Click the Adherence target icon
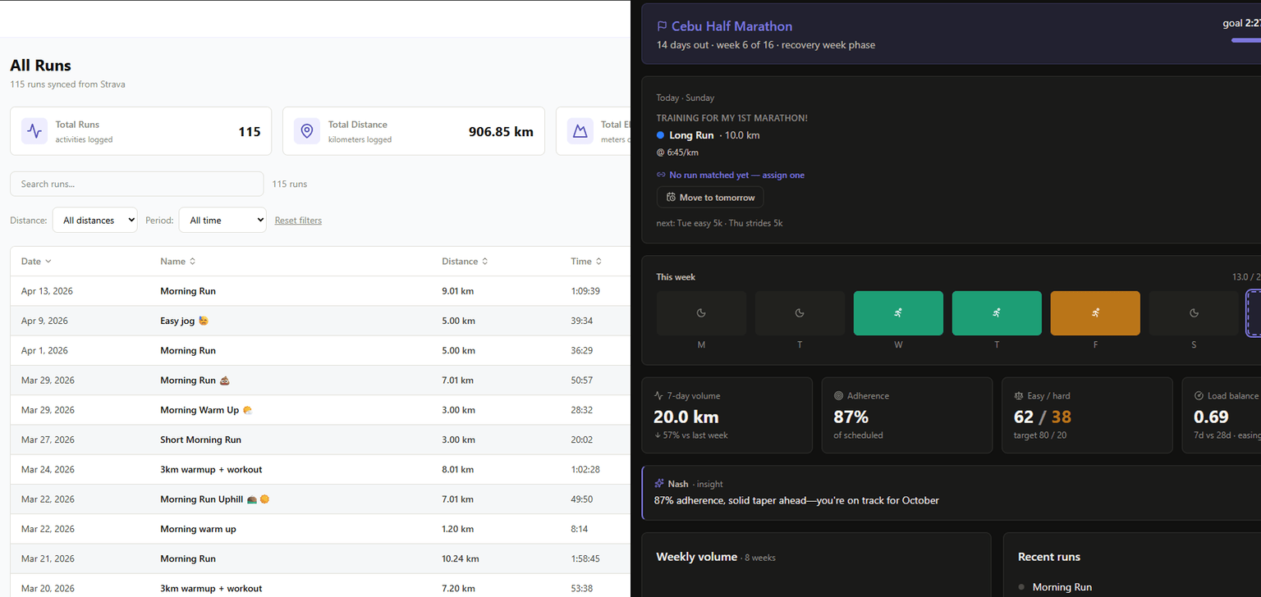The height and width of the screenshot is (597, 1261). click(838, 395)
